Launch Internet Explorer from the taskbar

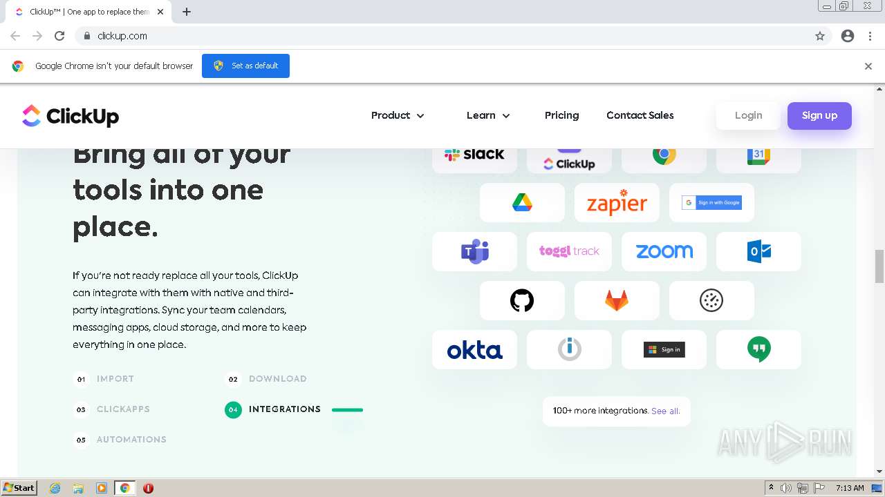click(x=55, y=488)
